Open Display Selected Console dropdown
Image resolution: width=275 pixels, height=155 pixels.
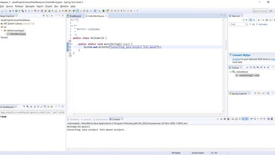pyautogui.click(x=258, y=119)
